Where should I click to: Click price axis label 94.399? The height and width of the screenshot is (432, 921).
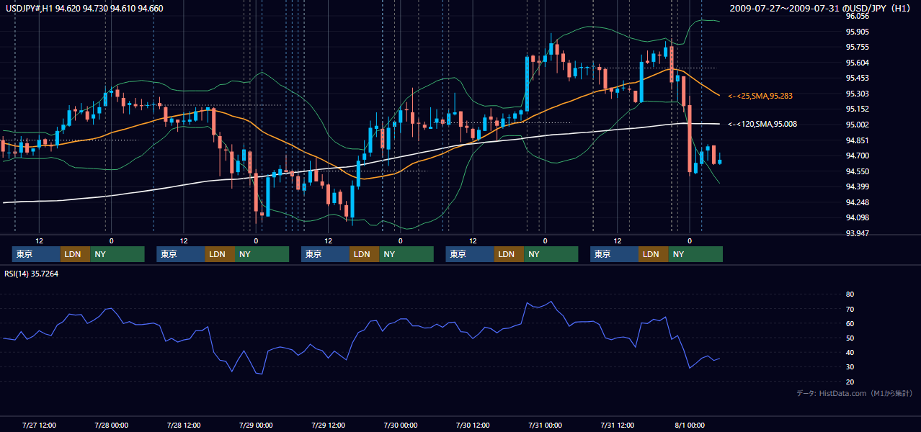[856, 186]
